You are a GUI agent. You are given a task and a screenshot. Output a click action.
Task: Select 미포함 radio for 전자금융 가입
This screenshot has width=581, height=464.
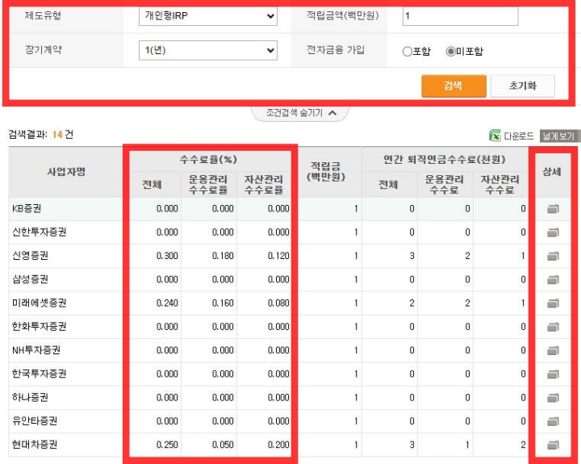tap(450, 52)
